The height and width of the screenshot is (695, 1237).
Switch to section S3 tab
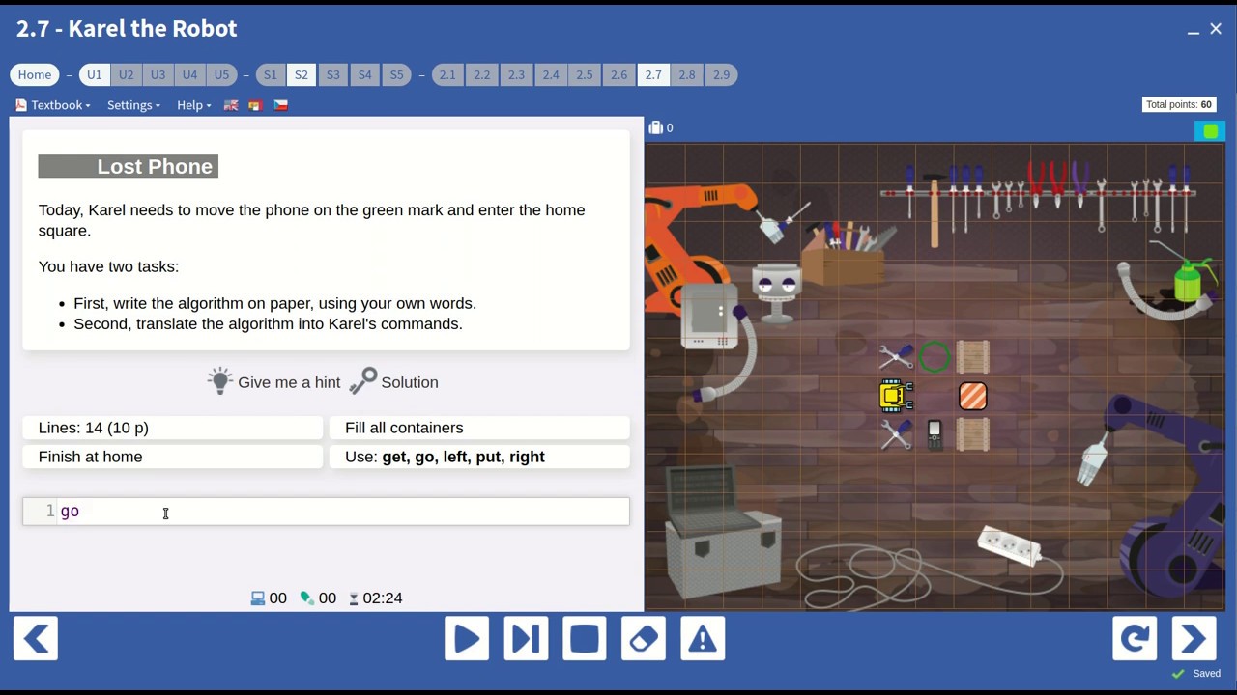(x=332, y=74)
